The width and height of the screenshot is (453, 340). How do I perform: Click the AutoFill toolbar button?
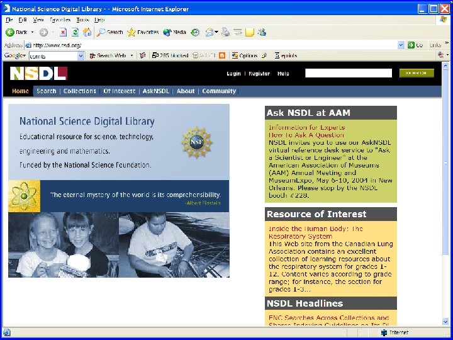point(204,55)
